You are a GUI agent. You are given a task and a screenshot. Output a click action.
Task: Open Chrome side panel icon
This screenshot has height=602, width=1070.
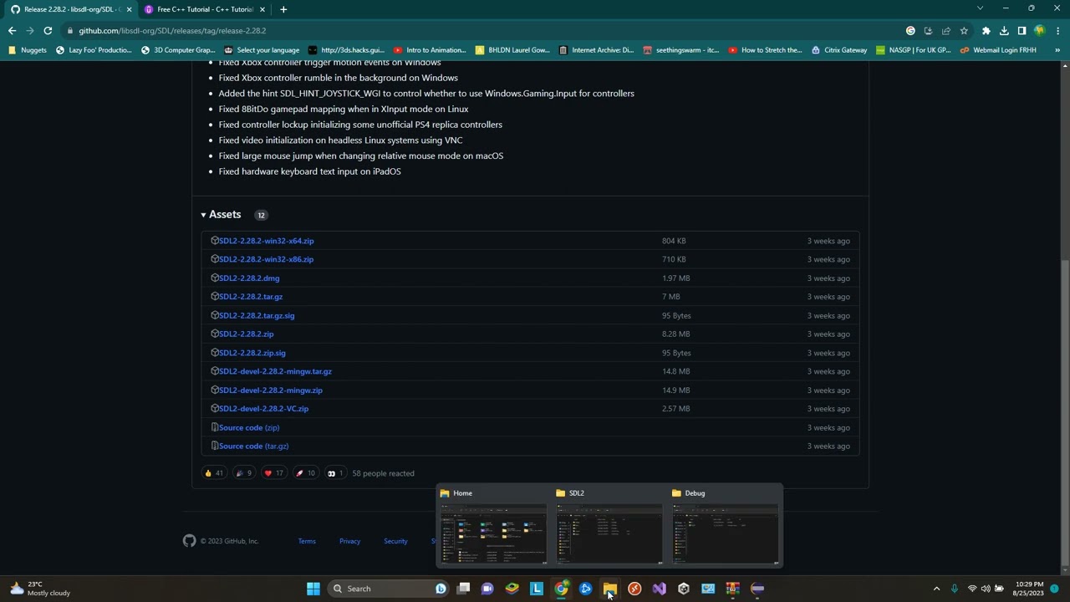pyautogui.click(x=1022, y=31)
